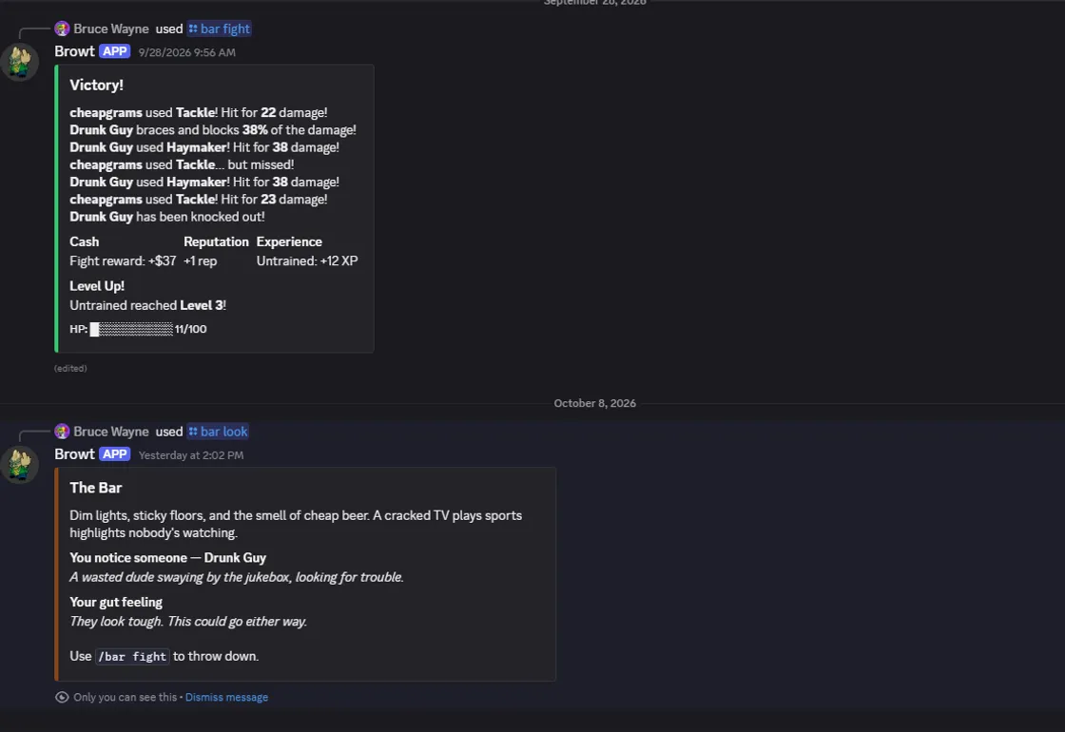Click the 'Hit for 23 damage!' Tackle line
1065x732 pixels.
[199, 199]
